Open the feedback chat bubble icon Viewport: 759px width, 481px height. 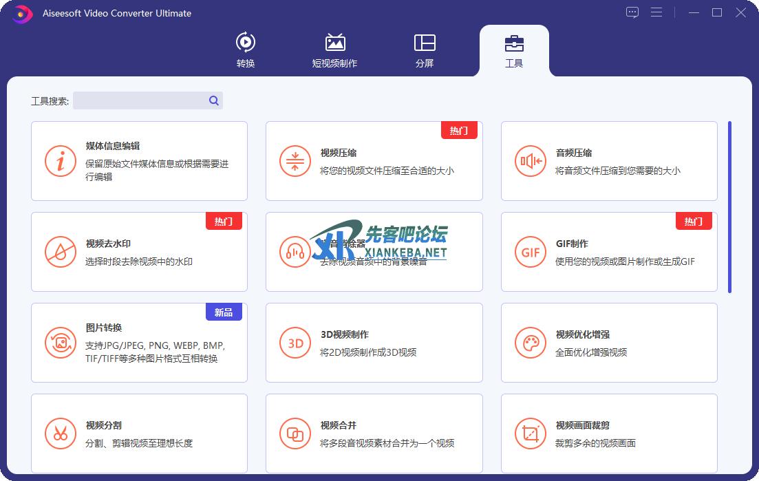tap(632, 12)
